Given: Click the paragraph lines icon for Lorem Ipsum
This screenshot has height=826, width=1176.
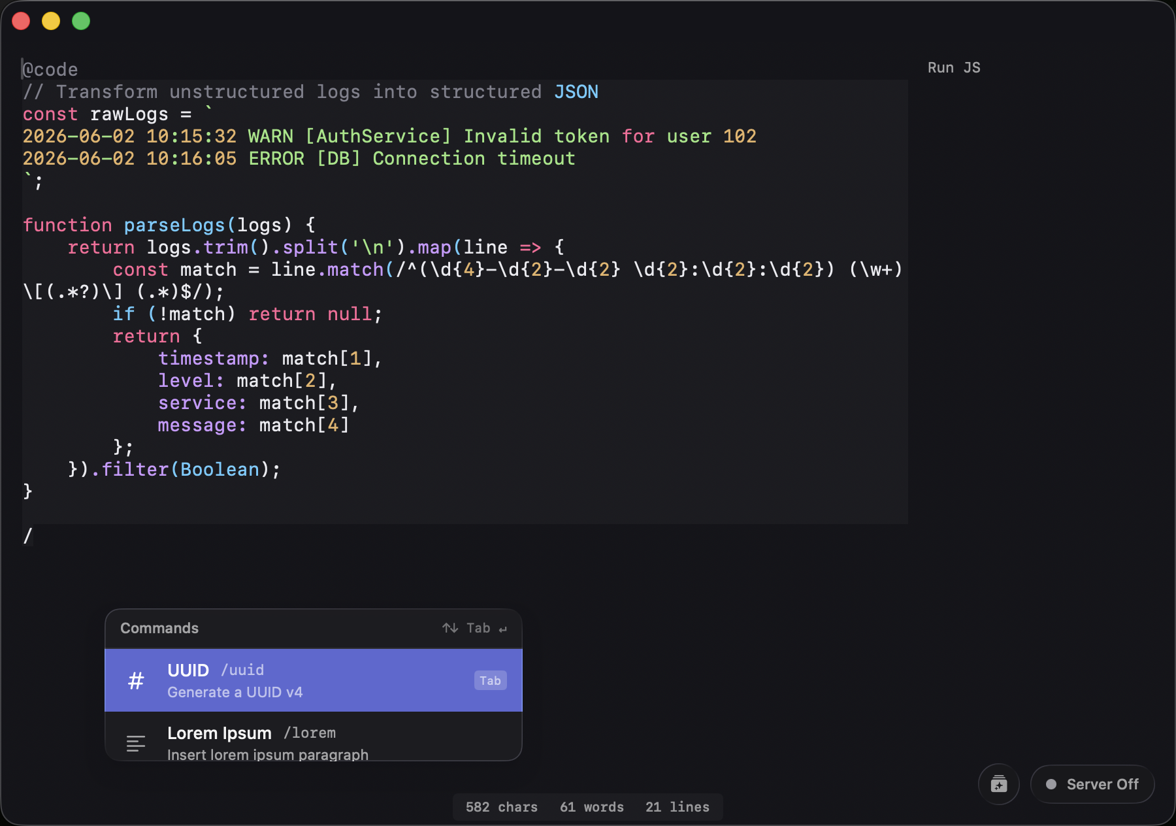Looking at the screenshot, I should point(136,744).
